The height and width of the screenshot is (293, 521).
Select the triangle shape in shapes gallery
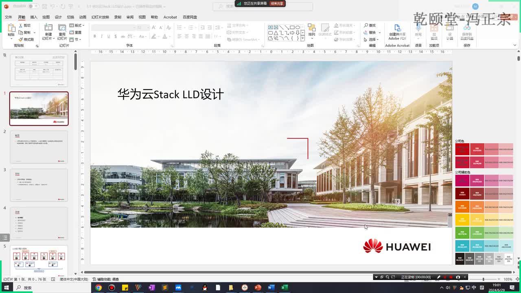click(x=276, y=33)
